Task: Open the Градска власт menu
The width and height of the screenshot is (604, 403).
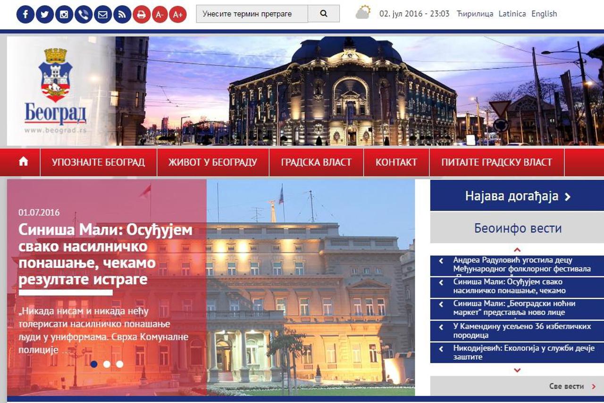Action: (x=316, y=162)
